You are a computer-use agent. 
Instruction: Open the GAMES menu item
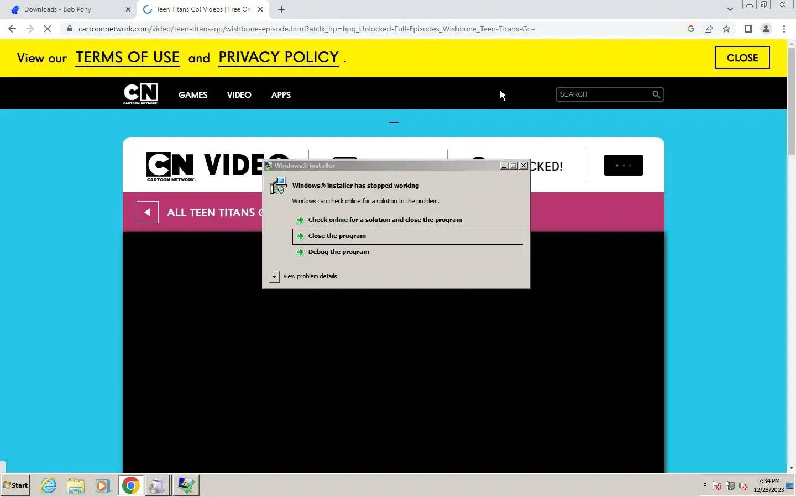click(193, 95)
